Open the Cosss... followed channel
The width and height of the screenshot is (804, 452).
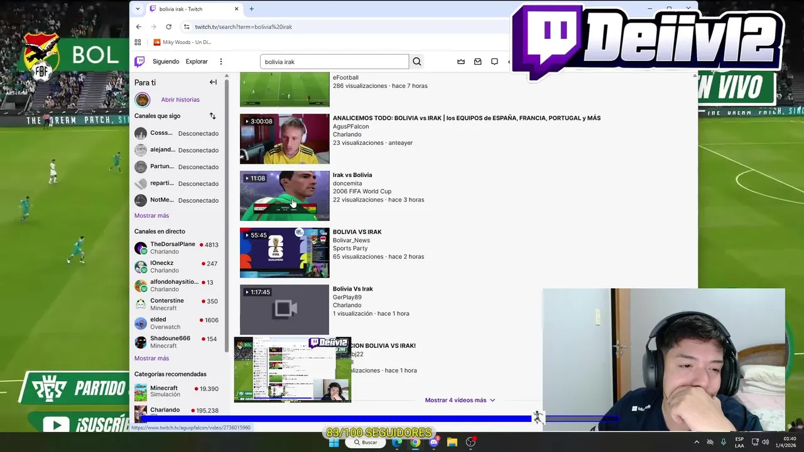click(x=176, y=133)
